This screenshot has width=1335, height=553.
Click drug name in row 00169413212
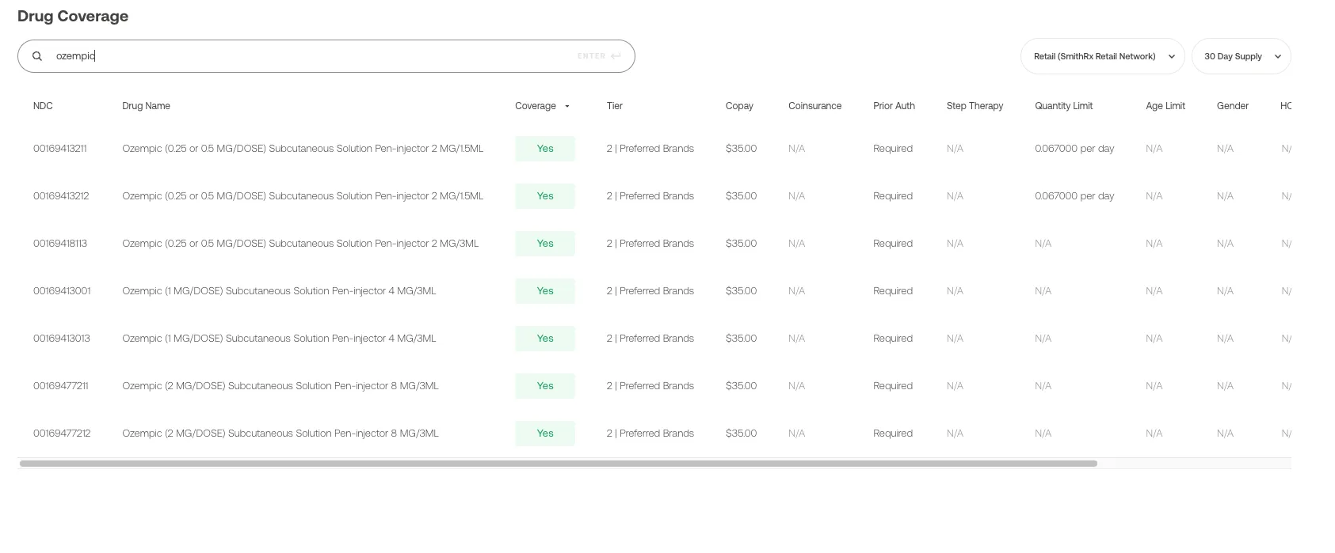tap(303, 196)
